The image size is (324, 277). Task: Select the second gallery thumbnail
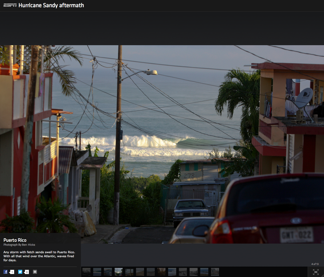97,272
